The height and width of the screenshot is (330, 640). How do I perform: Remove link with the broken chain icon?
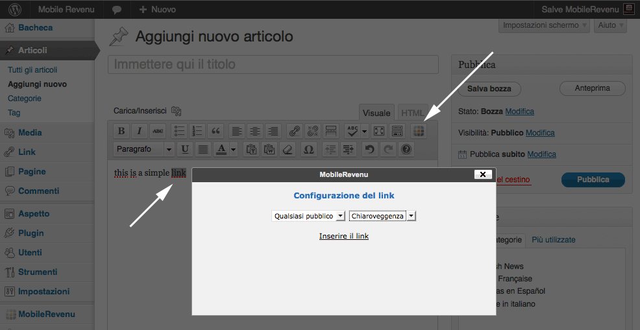click(x=313, y=131)
